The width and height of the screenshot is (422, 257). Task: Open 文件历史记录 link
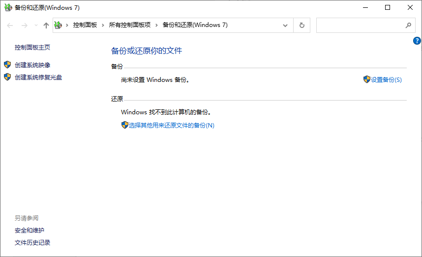pos(32,243)
